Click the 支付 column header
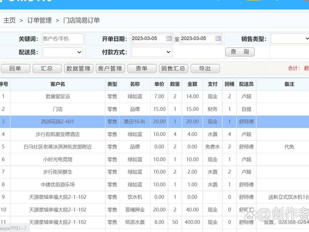The image size is (309, 232). pos(213,84)
